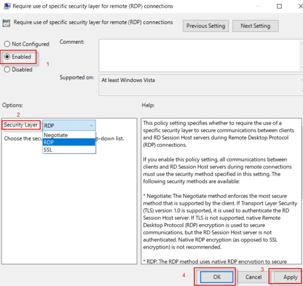Screen dimensions: 303x286
Task: Select the Not Configured radio button
Action: pyautogui.click(x=8, y=44)
